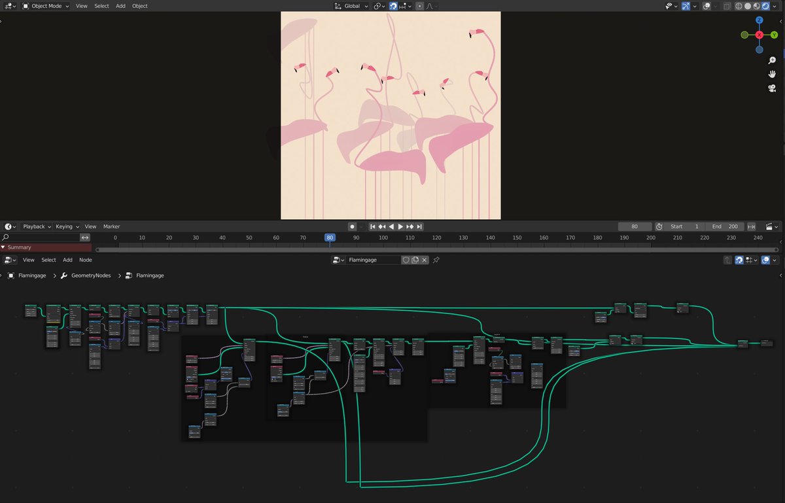
Task: Open the object visibility and selectability dropdown
Action: click(x=671, y=6)
